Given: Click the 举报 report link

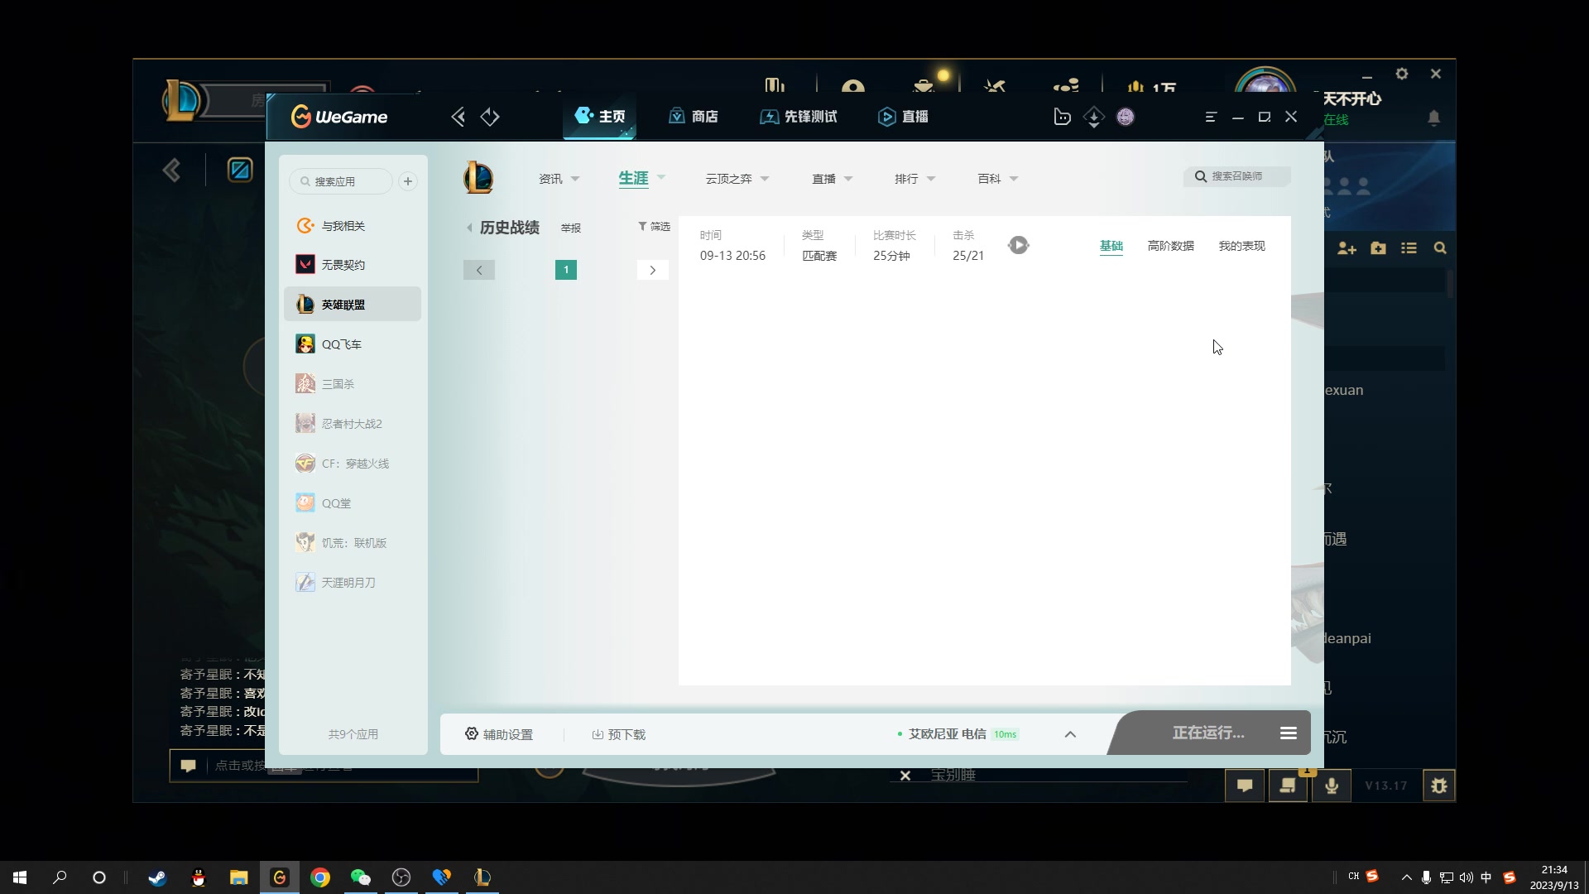Looking at the screenshot, I should [571, 228].
